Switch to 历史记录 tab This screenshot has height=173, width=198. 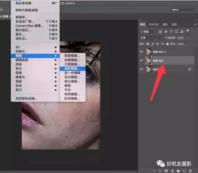153,24
